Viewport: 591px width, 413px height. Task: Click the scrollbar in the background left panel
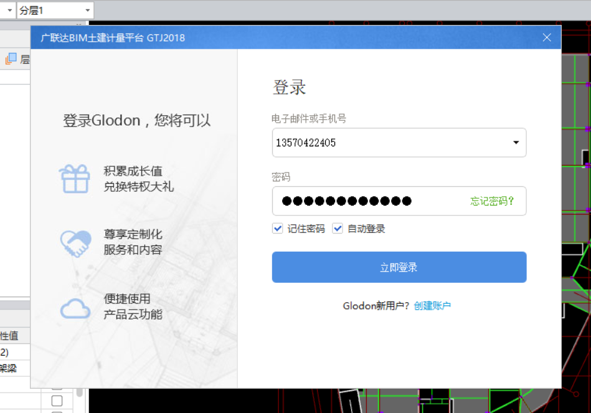pos(79,392)
